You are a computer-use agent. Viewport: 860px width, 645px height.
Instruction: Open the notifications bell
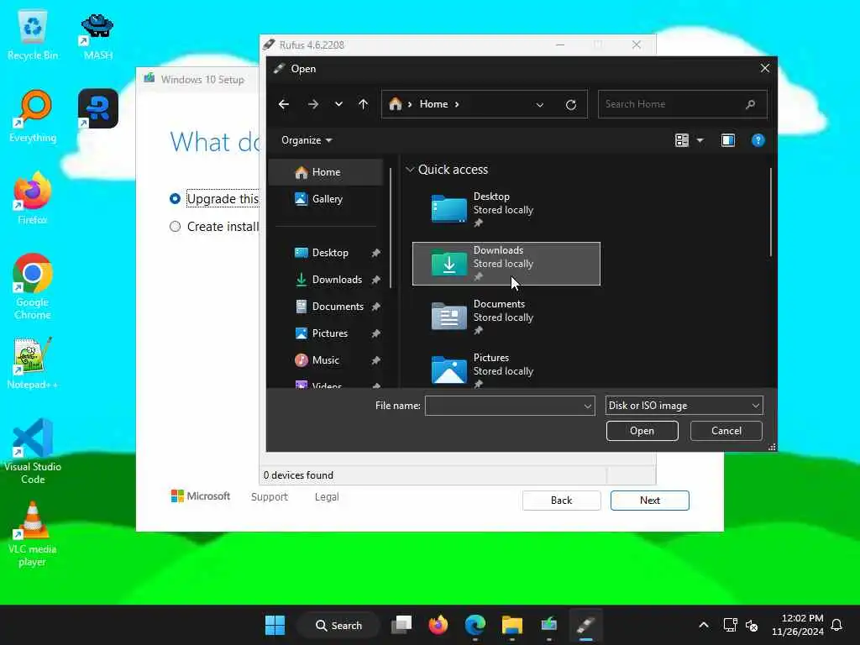click(x=837, y=625)
